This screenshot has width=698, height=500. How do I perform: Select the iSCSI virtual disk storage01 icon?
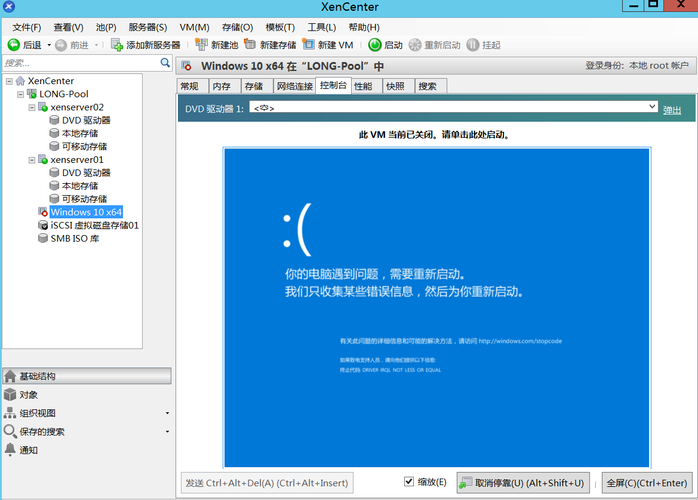43,225
